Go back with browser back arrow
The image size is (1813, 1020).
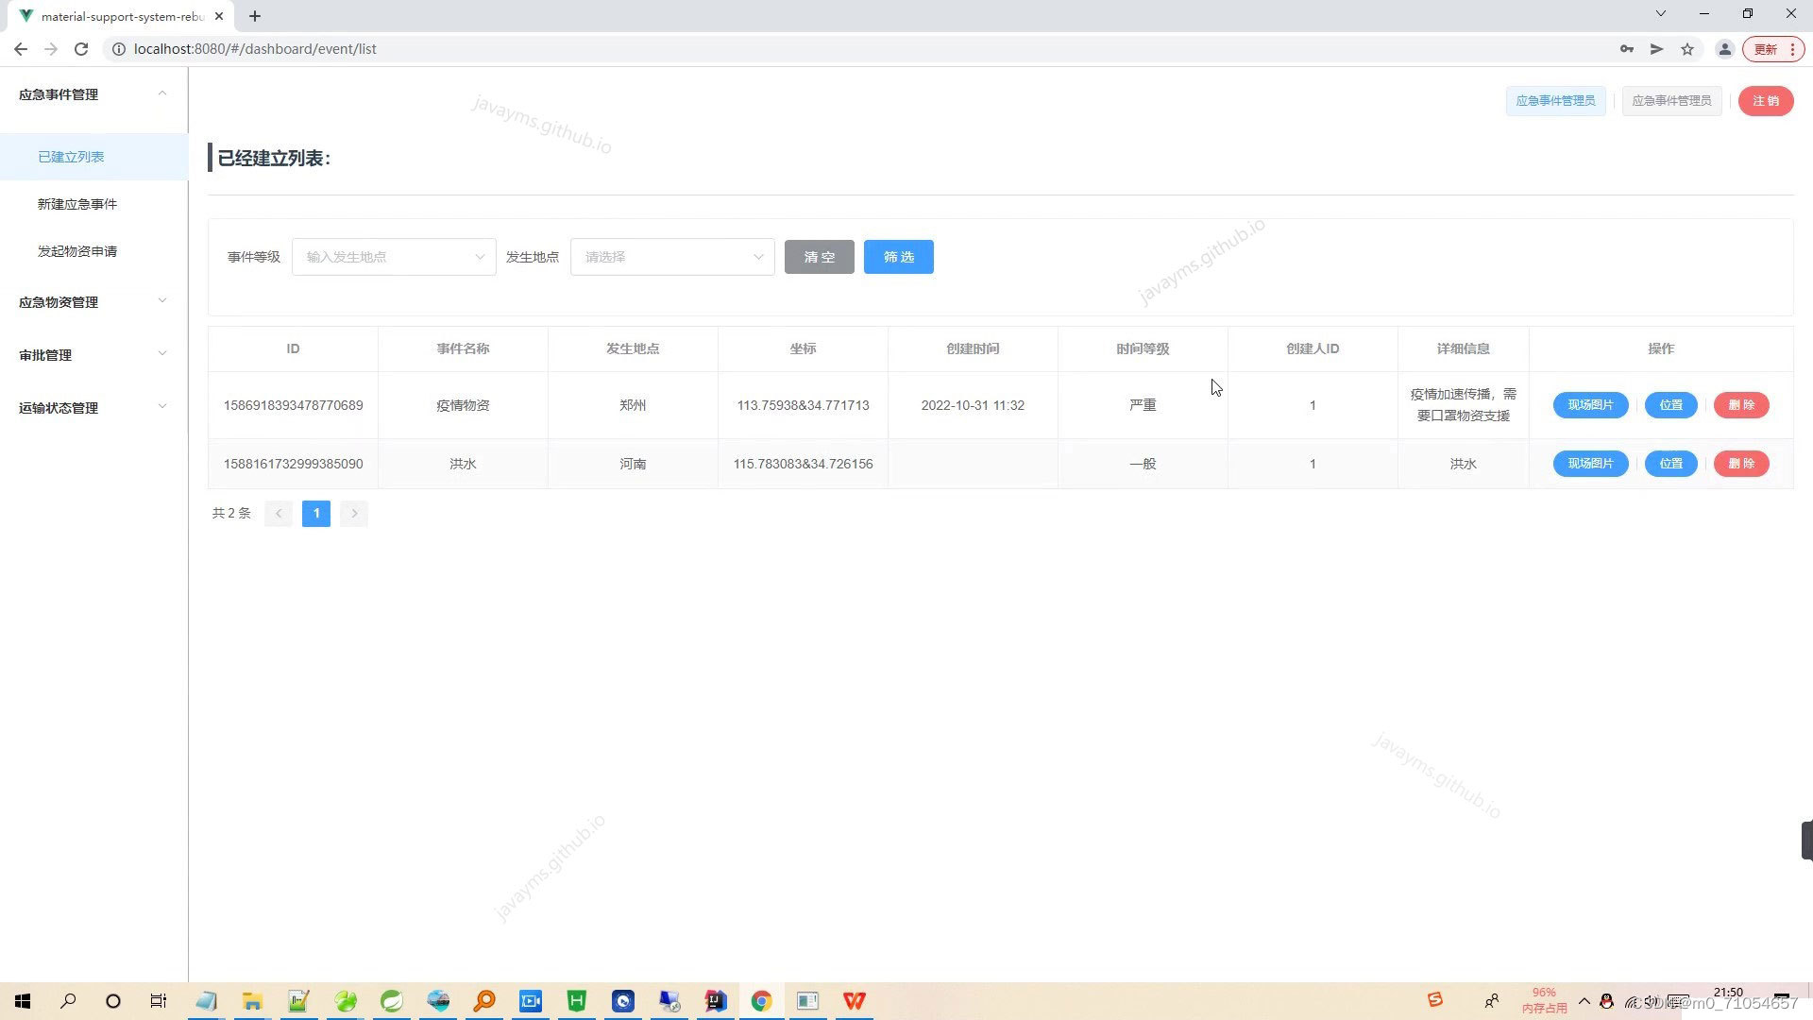click(21, 49)
